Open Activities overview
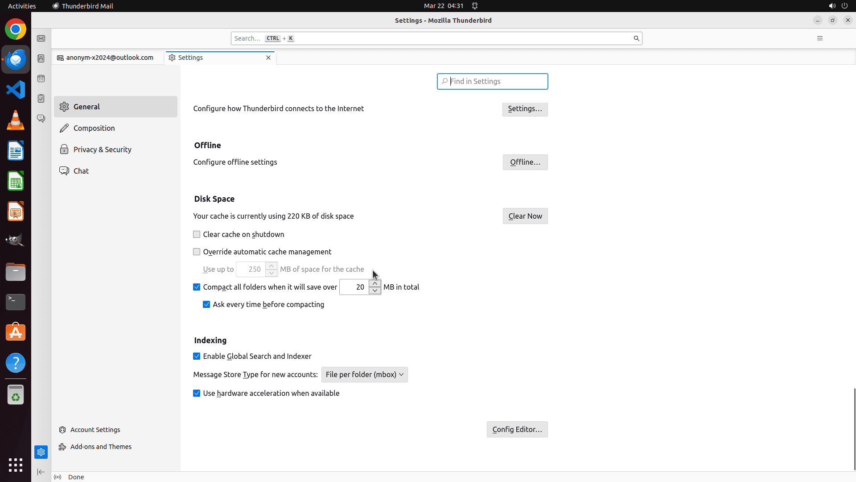 click(x=22, y=6)
